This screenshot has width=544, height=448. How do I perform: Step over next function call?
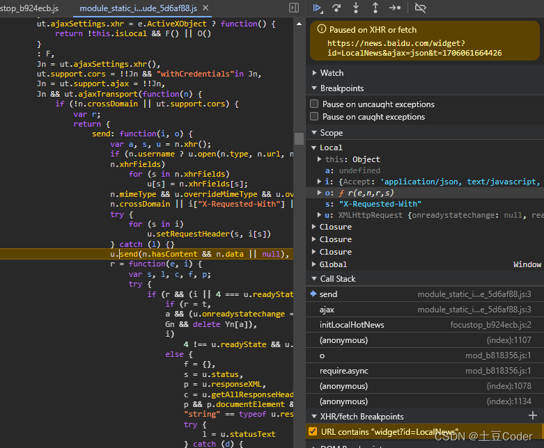(x=336, y=8)
